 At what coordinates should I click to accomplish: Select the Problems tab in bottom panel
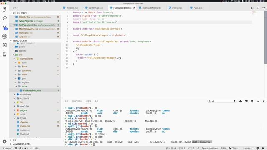66,101
